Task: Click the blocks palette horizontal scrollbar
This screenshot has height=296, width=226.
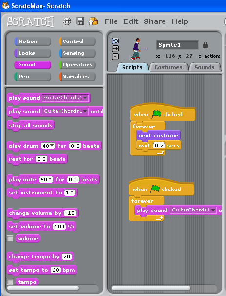Action: [43, 288]
